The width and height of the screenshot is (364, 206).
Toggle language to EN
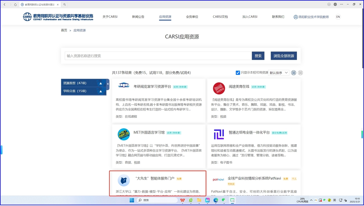[x=338, y=17]
